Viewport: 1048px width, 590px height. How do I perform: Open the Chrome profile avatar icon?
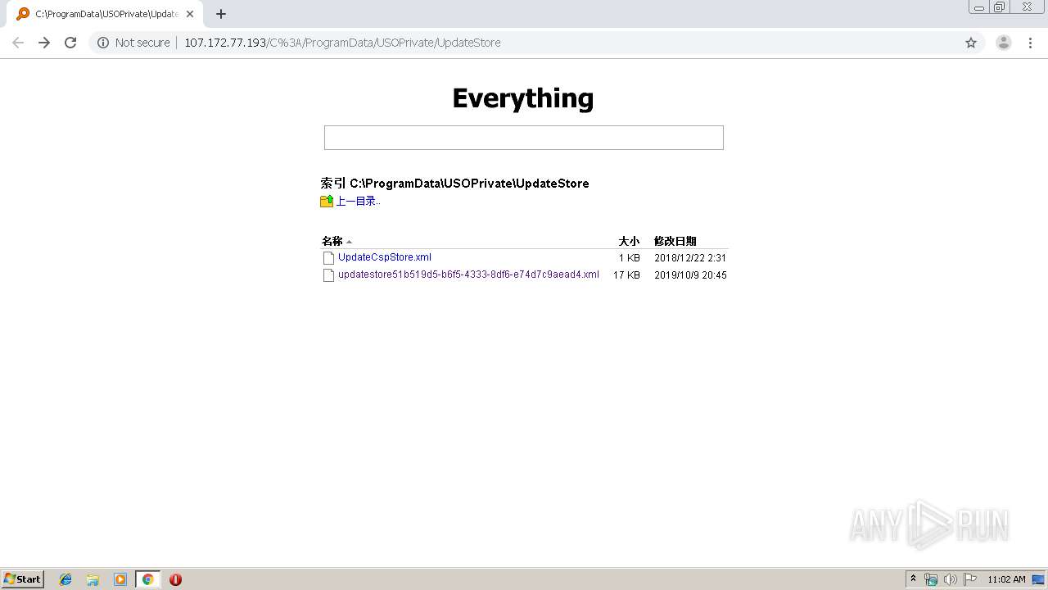1004,43
